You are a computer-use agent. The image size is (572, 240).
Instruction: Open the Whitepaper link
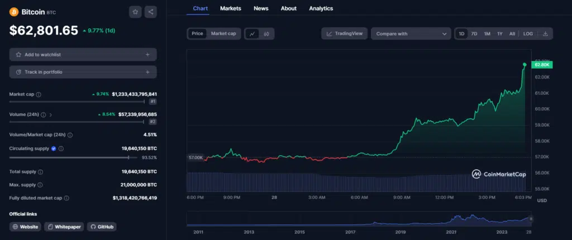pos(64,227)
